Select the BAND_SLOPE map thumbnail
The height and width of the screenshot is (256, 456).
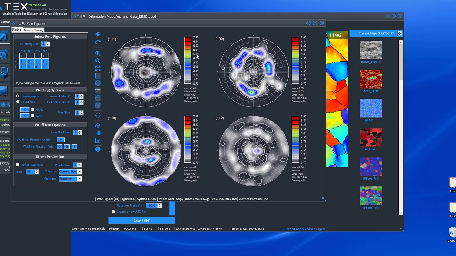click(x=371, y=79)
